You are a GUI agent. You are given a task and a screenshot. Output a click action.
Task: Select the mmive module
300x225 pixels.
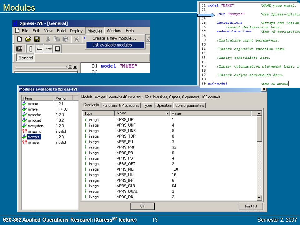coord(33,109)
